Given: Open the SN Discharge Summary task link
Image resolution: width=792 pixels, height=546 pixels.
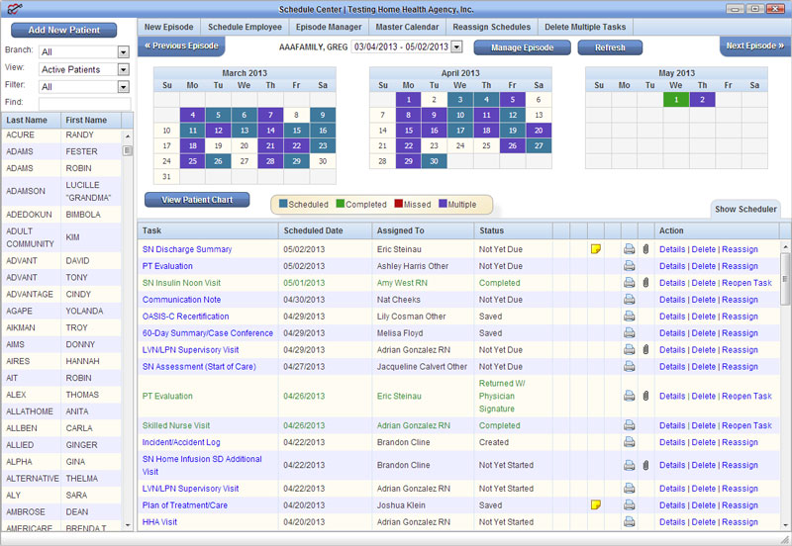Looking at the screenshot, I should coord(187,249).
